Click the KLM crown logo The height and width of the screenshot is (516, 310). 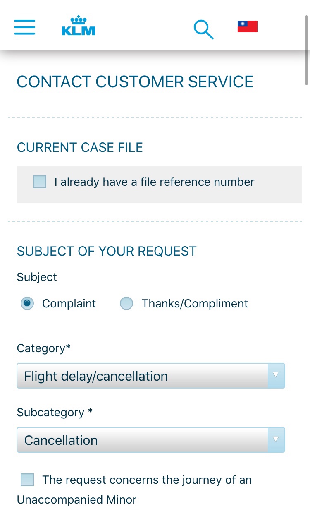click(79, 26)
